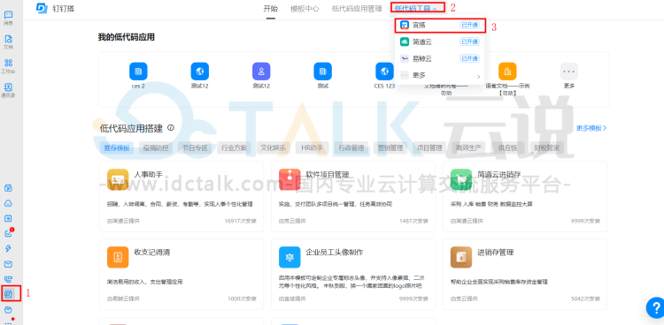Click the 已开通 badge next to 简道云
The height and width of the screenshot is (325, 664).
(x=469, y=42)
